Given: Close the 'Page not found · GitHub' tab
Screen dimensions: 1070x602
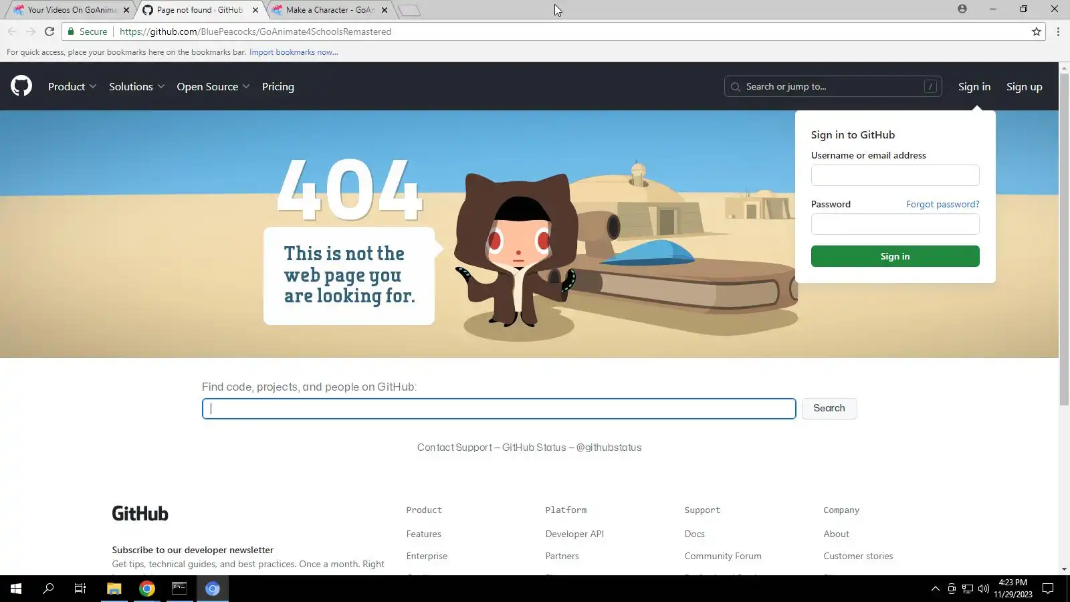Looking at the screenshot, I should pyautogui.click(x=255, y=10).
